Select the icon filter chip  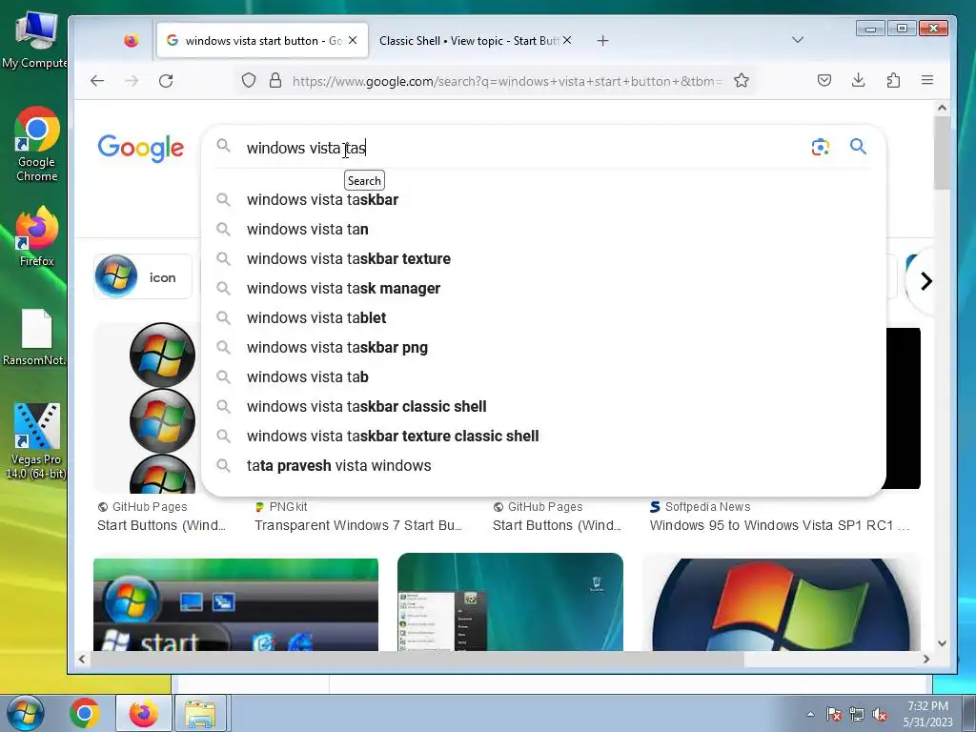143,277
